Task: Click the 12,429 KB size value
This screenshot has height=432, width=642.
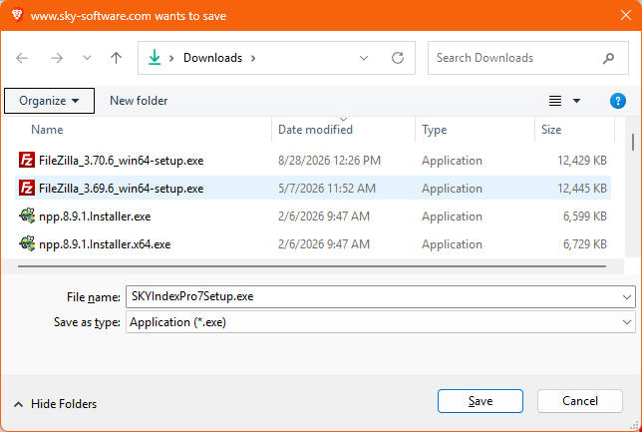Action: [582, 161]
